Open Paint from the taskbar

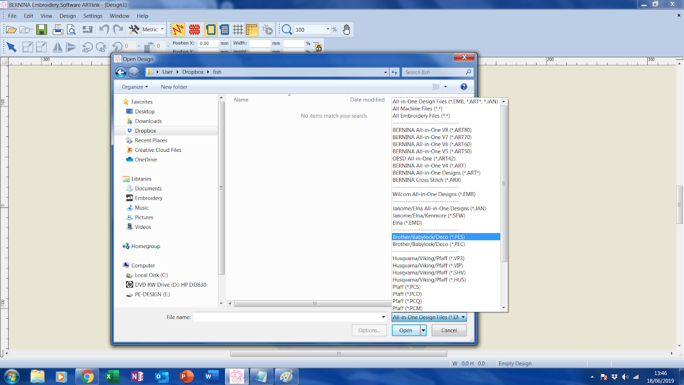point(286,376)
